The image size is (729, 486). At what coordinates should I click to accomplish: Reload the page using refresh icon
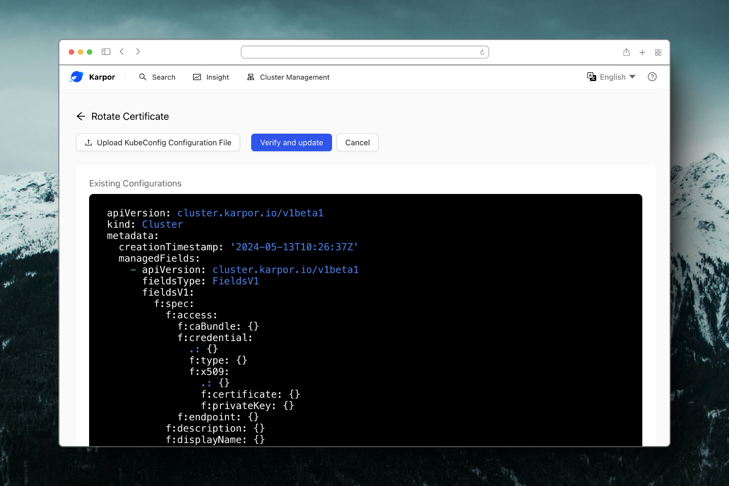coord(482,52)
